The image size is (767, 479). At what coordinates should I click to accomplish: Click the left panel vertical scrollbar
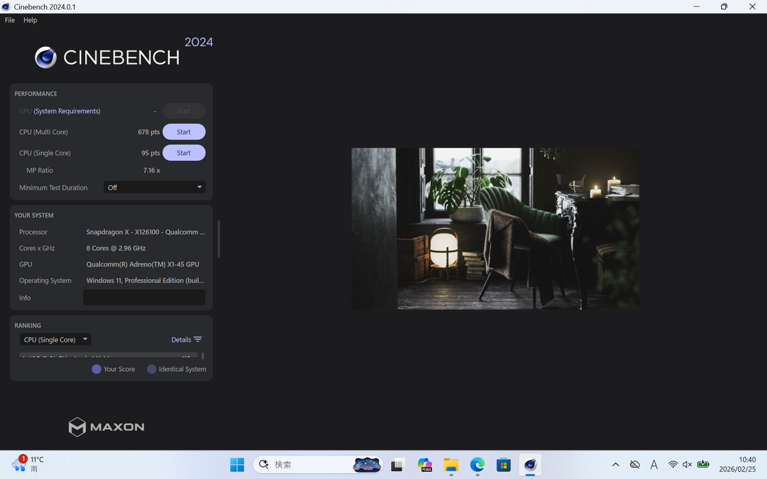[219, 239]
